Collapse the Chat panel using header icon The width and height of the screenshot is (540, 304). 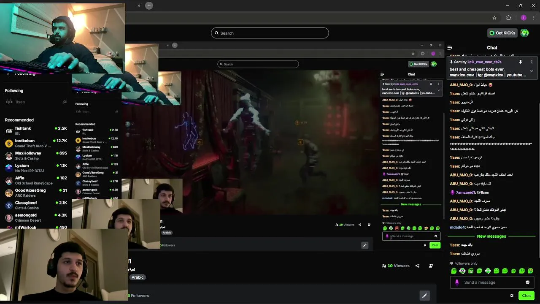(450, 48)
